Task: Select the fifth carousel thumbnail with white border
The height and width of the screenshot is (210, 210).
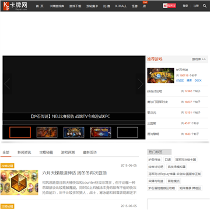Action: pos(127,132)
